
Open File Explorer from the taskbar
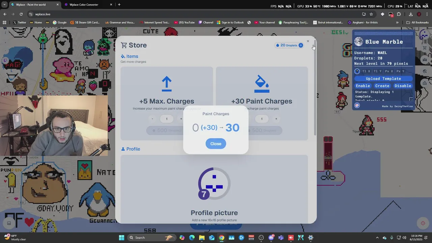[201, 238]
